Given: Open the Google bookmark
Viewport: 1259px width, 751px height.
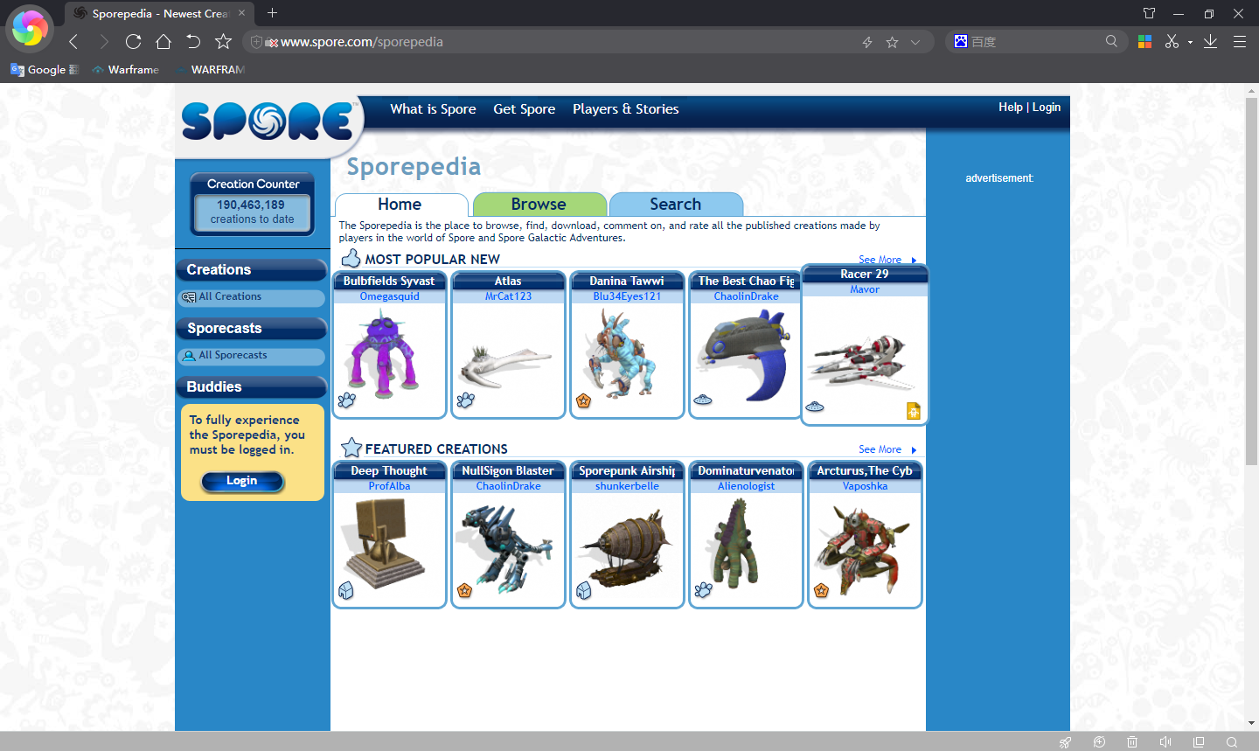Looking at the screenshot, I should (x=45, y=70).
